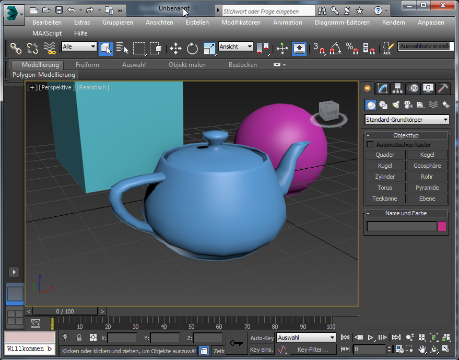459x360 pixels.
Task: Enable Automatisches Raster checkbox
Action: 370,145
